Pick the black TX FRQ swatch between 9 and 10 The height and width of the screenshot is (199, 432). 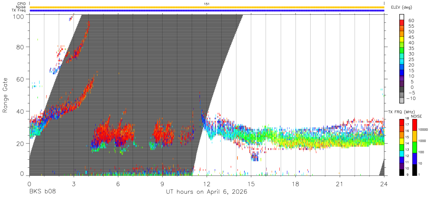click(x=402, y=172)
